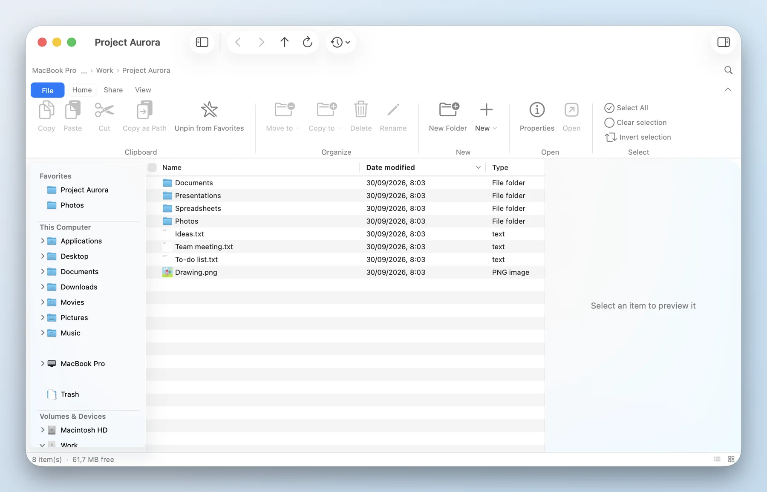This screenshot has height=492, width=767.
Task: Expand the Downloads tree item
Action: pos(43,287)
